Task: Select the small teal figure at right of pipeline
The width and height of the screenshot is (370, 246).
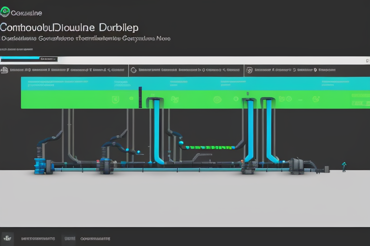Action: coord(344,166)
